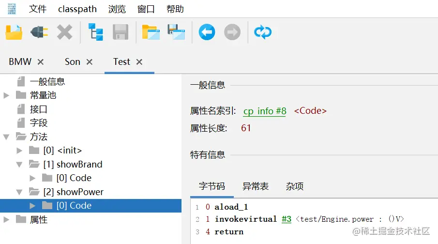Select the Test tab
The height and width of the screenshot is (244, 438).
pos(122,62)
